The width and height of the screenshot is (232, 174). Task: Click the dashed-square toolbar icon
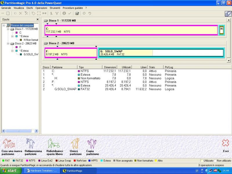point(39,13)
